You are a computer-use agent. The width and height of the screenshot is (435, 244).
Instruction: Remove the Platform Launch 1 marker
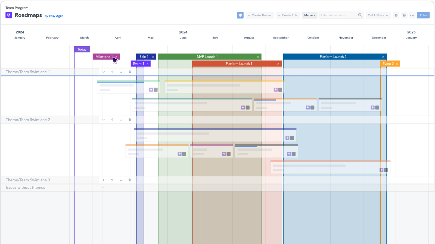pos(278,64)
